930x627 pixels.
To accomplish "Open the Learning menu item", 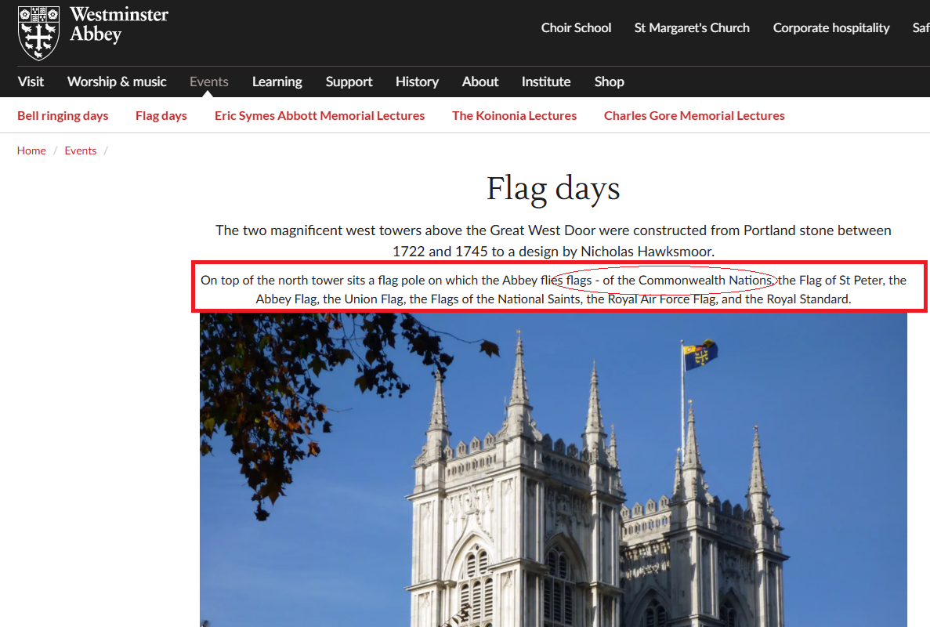I will click(x=277, y=82).
